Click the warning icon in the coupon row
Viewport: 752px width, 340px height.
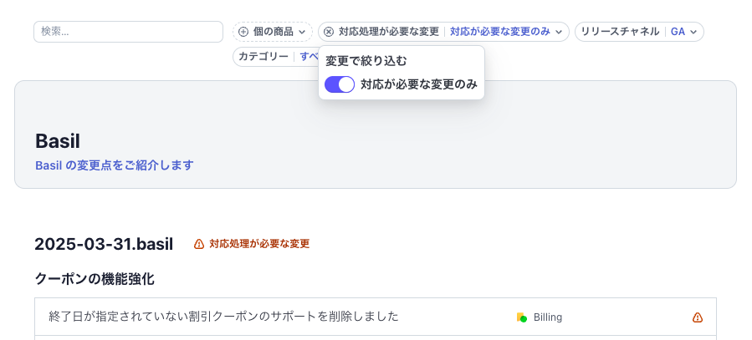698,317
